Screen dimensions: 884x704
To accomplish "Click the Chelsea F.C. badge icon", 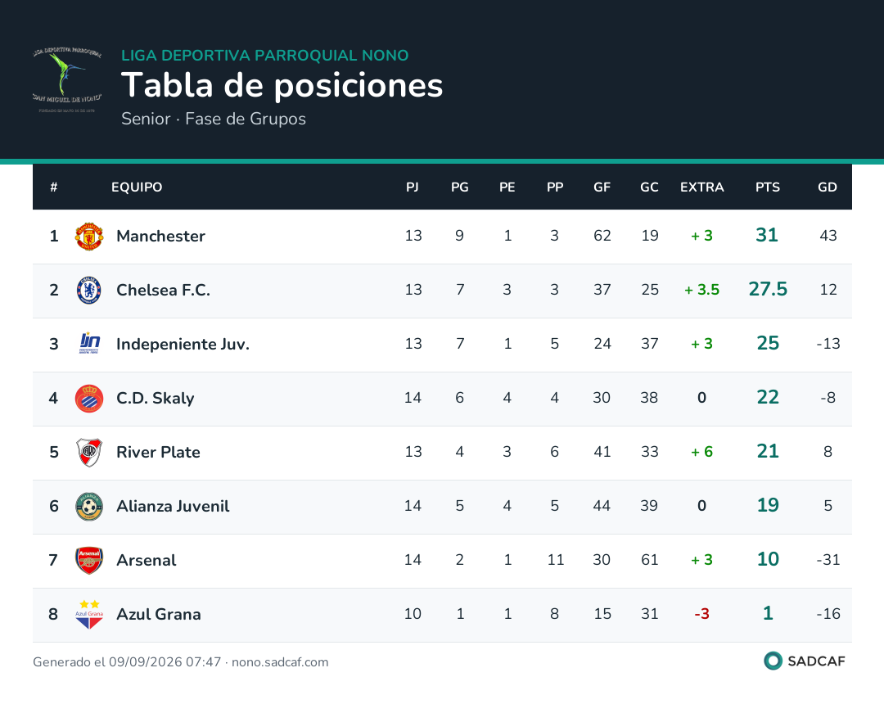I will coord(89,291).
